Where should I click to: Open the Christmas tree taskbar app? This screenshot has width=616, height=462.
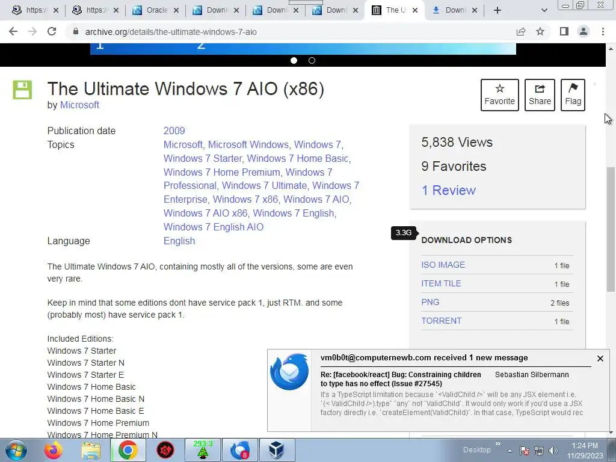(203, 450)
